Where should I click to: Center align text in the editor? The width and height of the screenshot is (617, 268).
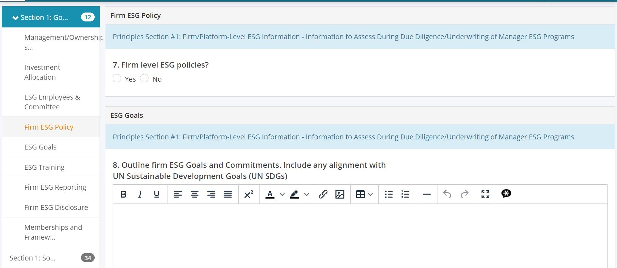(x=195, y=194)
